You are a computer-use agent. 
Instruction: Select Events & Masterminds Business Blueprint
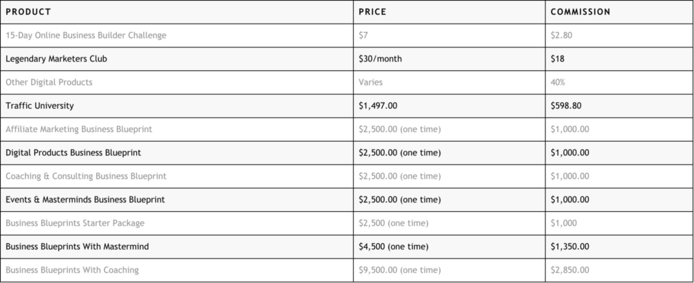pyautogui.click(x=85, y=200)
